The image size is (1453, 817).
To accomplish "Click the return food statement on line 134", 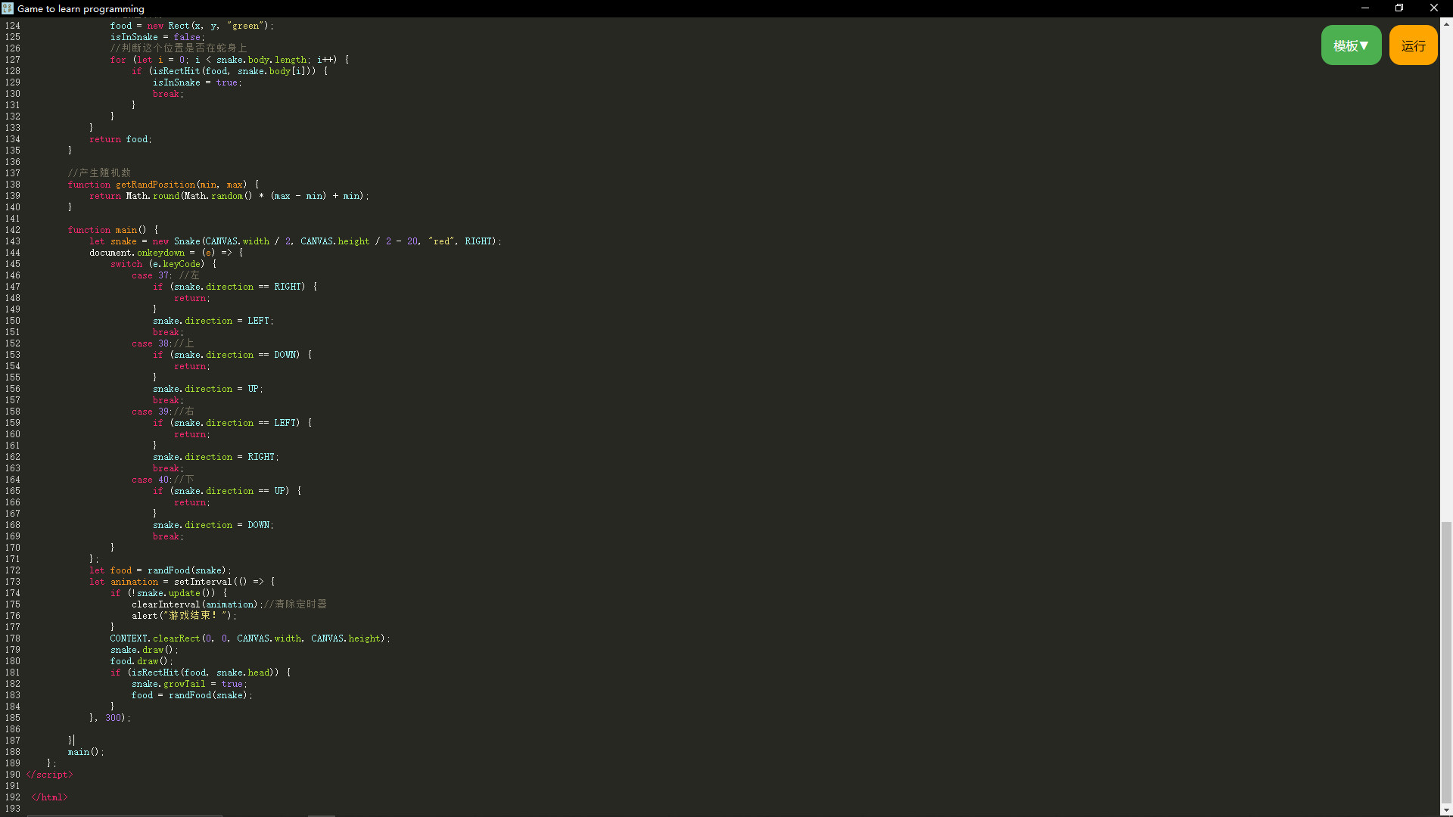I will click(121, 138).
